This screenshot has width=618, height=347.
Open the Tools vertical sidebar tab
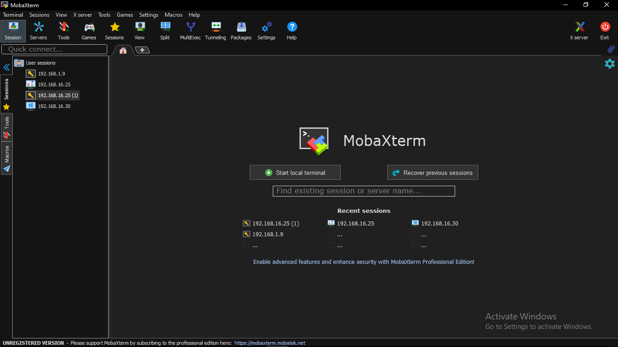[x=6, y=127]
